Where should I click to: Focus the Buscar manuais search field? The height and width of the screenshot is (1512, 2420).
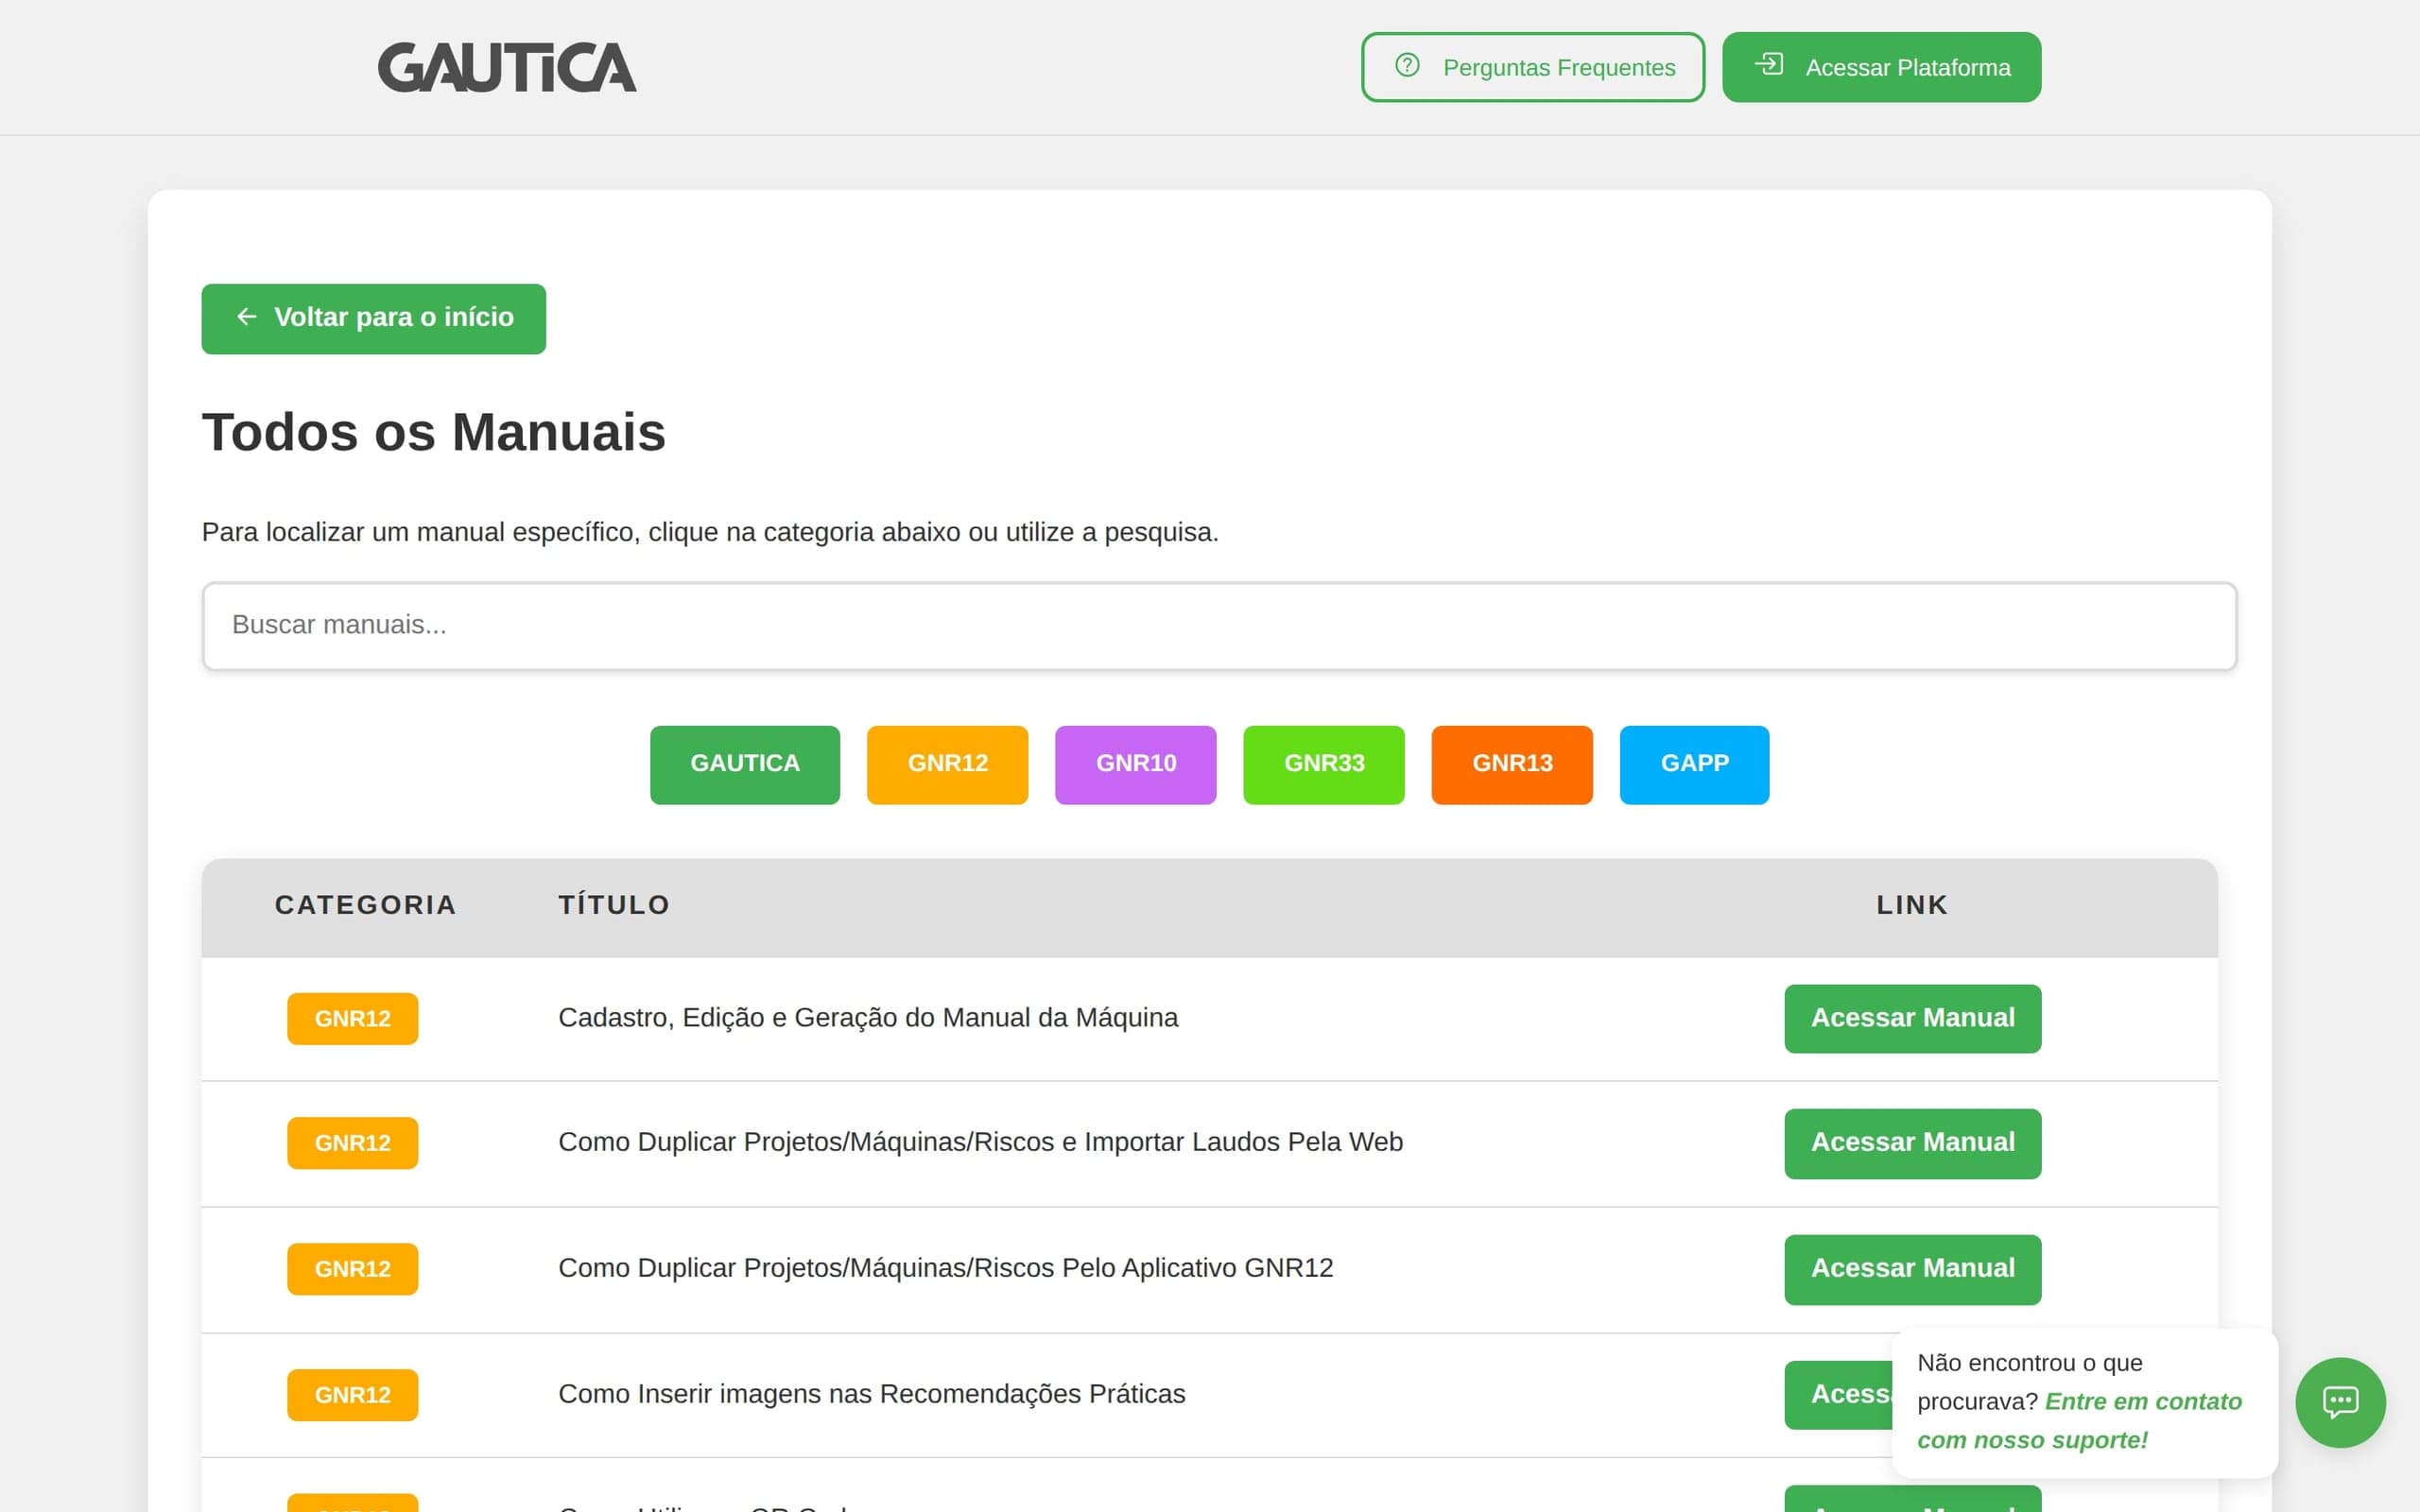tap(1219, 626)
